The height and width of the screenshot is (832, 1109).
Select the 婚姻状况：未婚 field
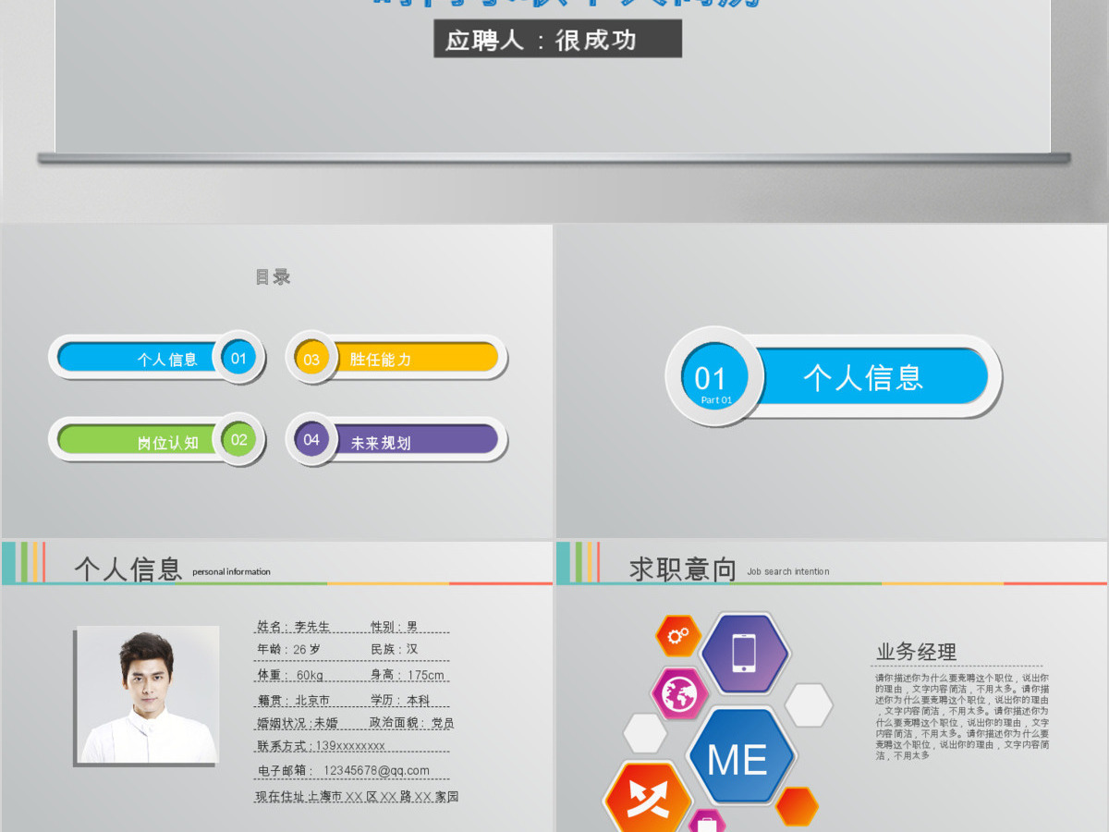(298, 723)
